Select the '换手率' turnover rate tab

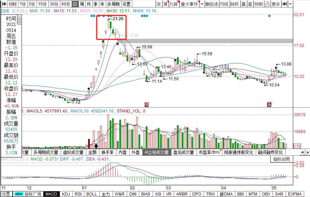107,152
